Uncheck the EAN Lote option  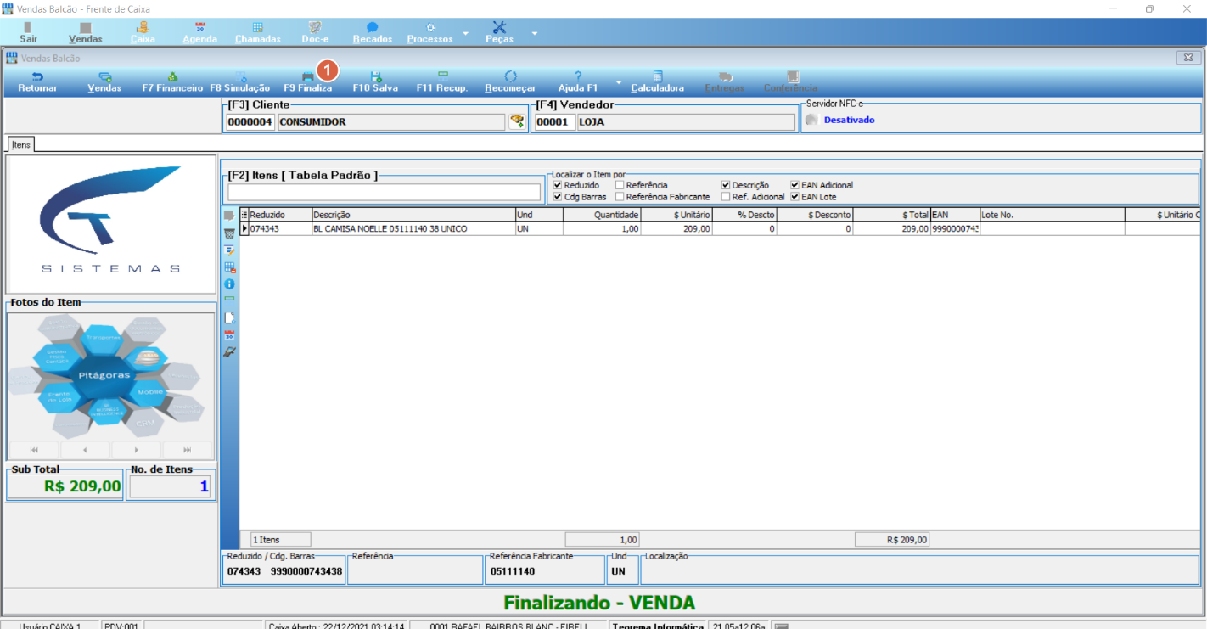794,197
